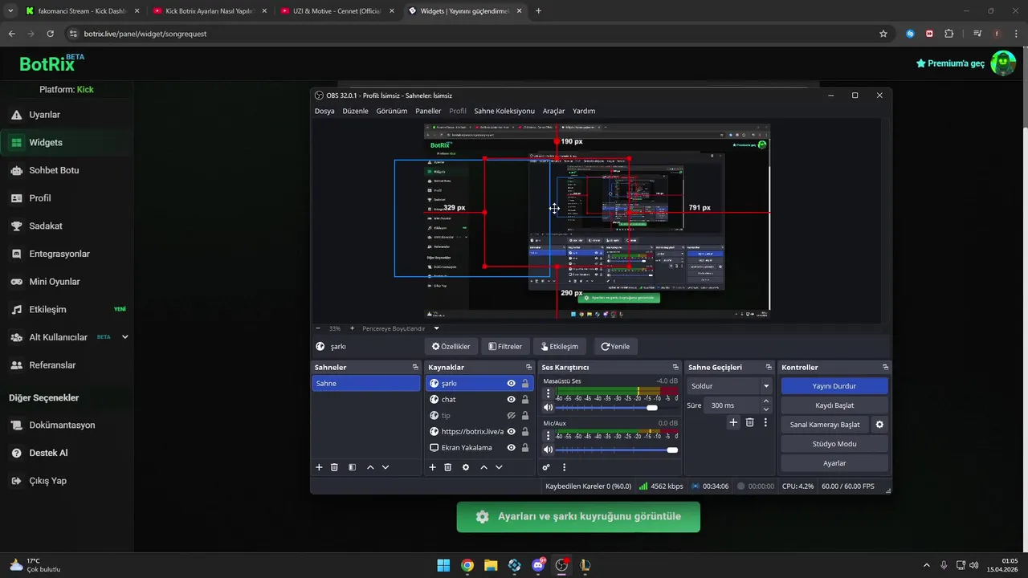The image size is (1028, 578).
Task: Add a new source in Kaynaklar panel
Action: [432, 467]
